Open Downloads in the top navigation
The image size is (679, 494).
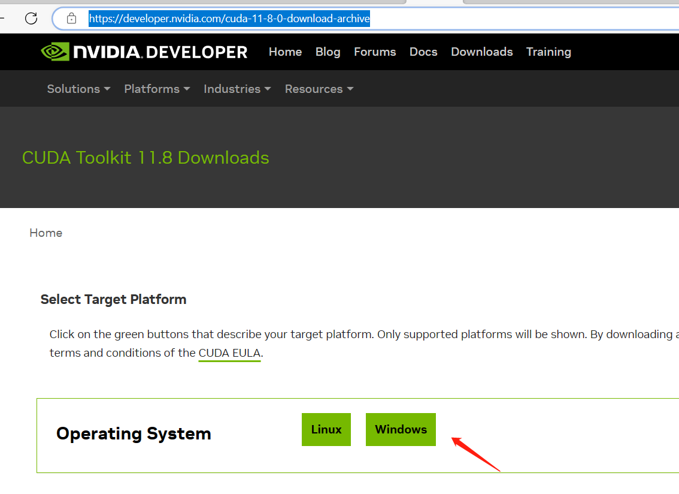(x=481, y=52)
